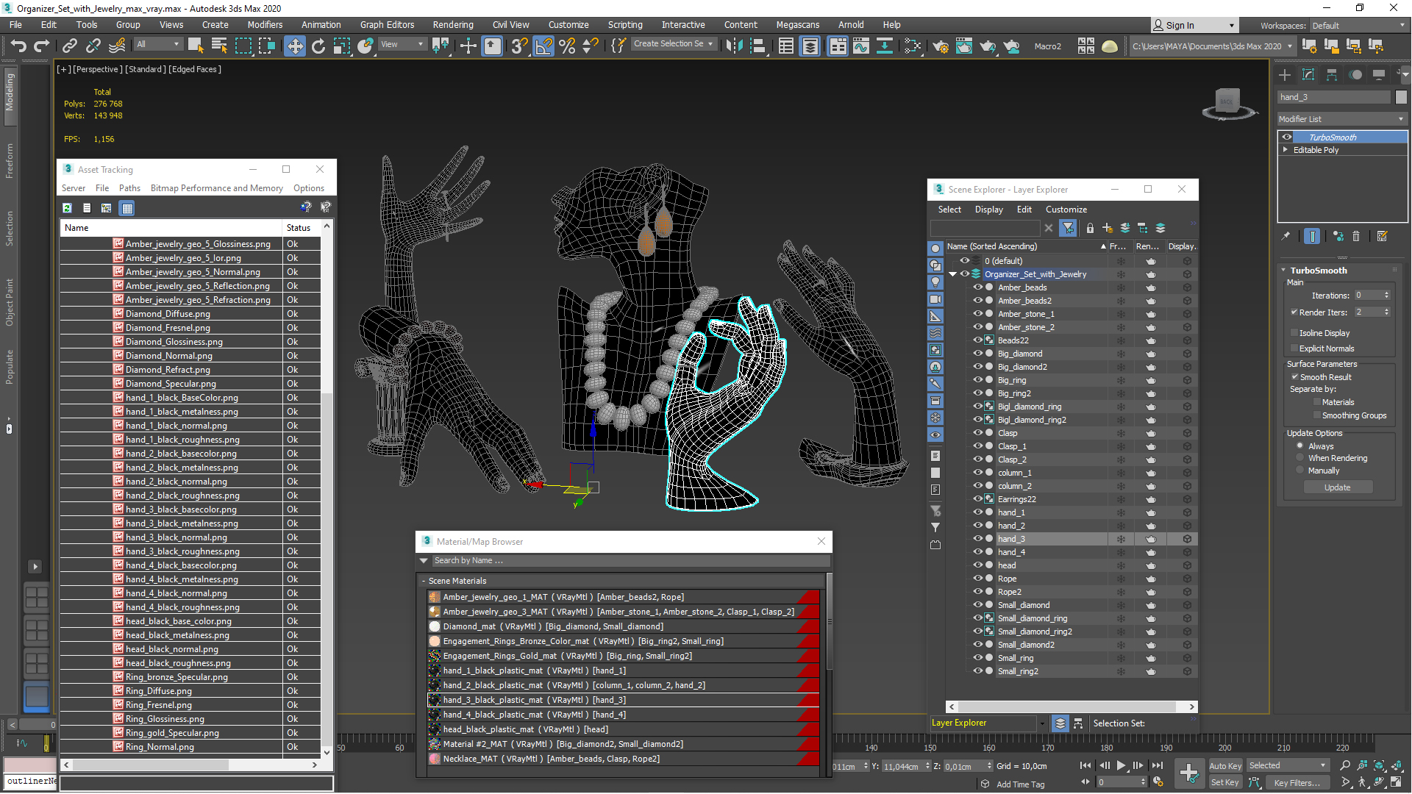Select the When Rendering radio button

click(x=1300, y=458)
